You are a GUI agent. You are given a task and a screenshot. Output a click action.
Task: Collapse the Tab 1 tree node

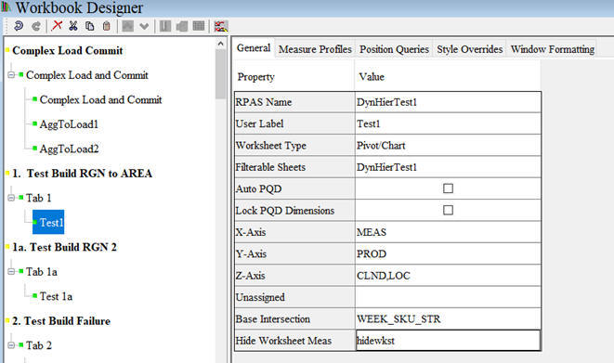click(11, 198)
